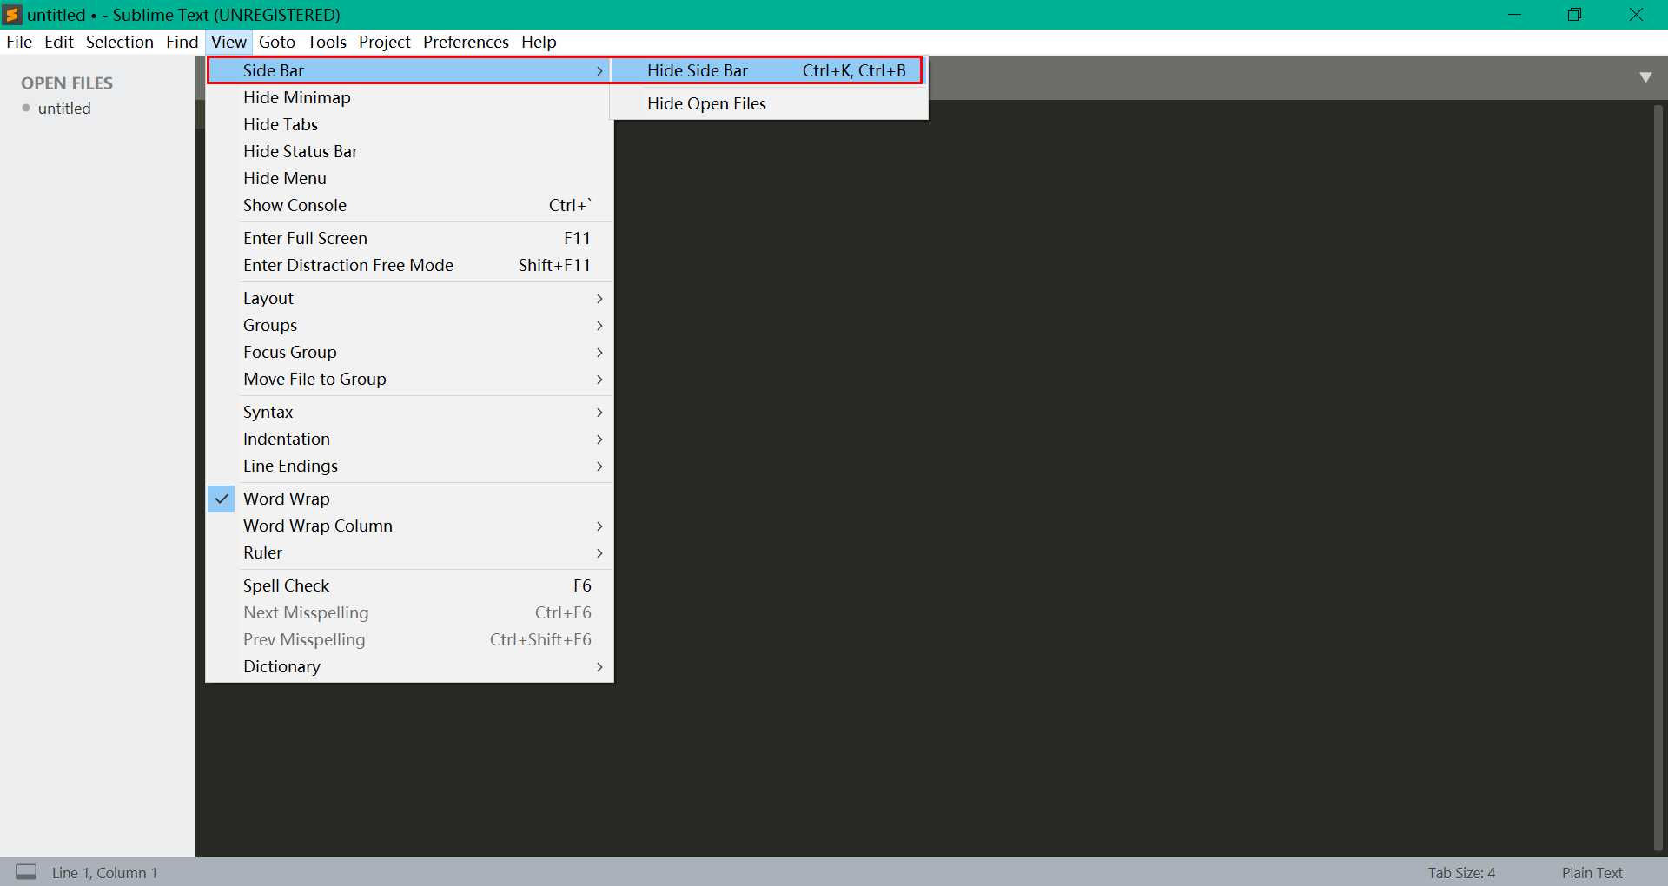This screenshot has height=886, width=1668.
Task: Toggle the side bar switch panel icon in status bar
Action: click(27, 872)
